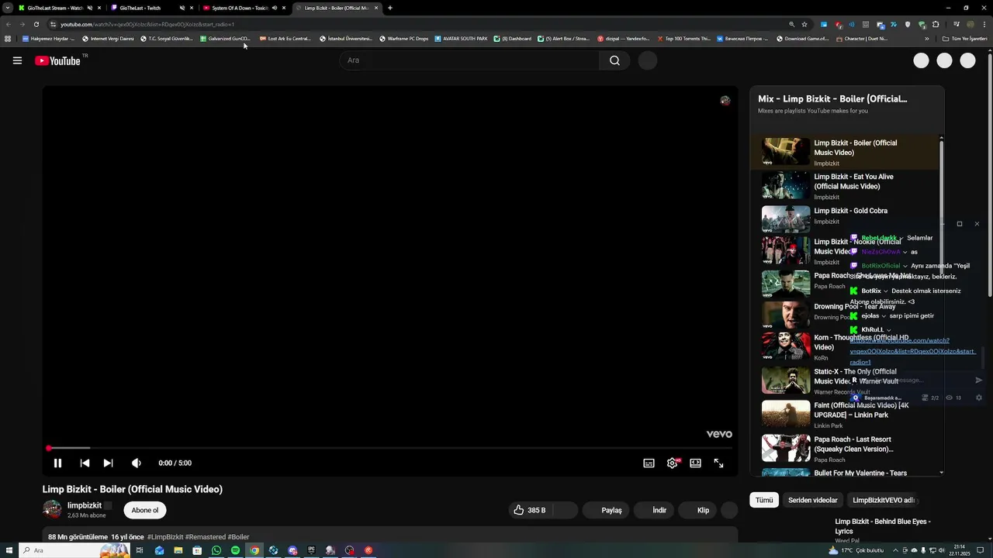Viewport: 993px width, 558px height.
Task: Mute the video player volume
Action: pos(136,463)
